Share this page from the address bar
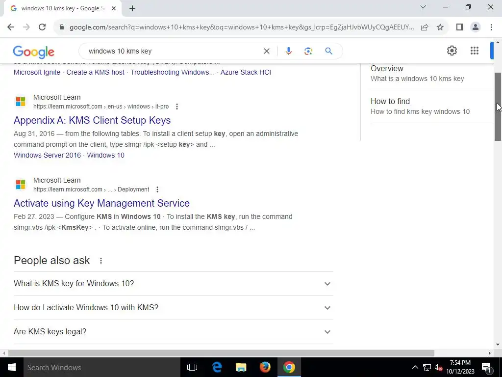This screenshot has width=502, height=377. 425,27
